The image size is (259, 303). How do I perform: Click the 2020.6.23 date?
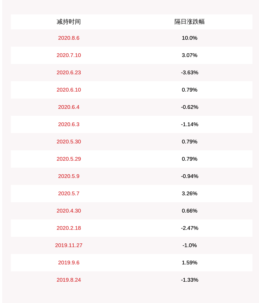tap(69, 73)
